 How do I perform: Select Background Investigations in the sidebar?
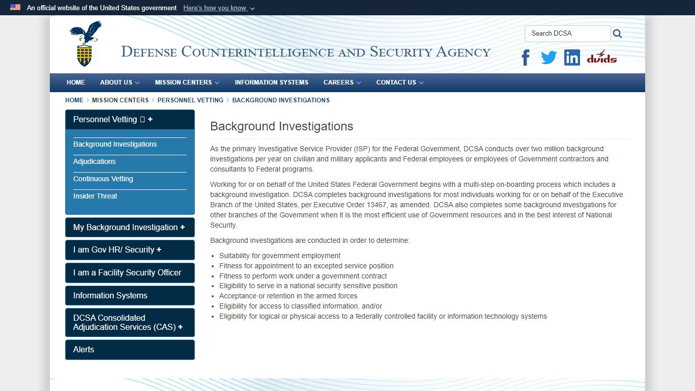coord(115,145)
